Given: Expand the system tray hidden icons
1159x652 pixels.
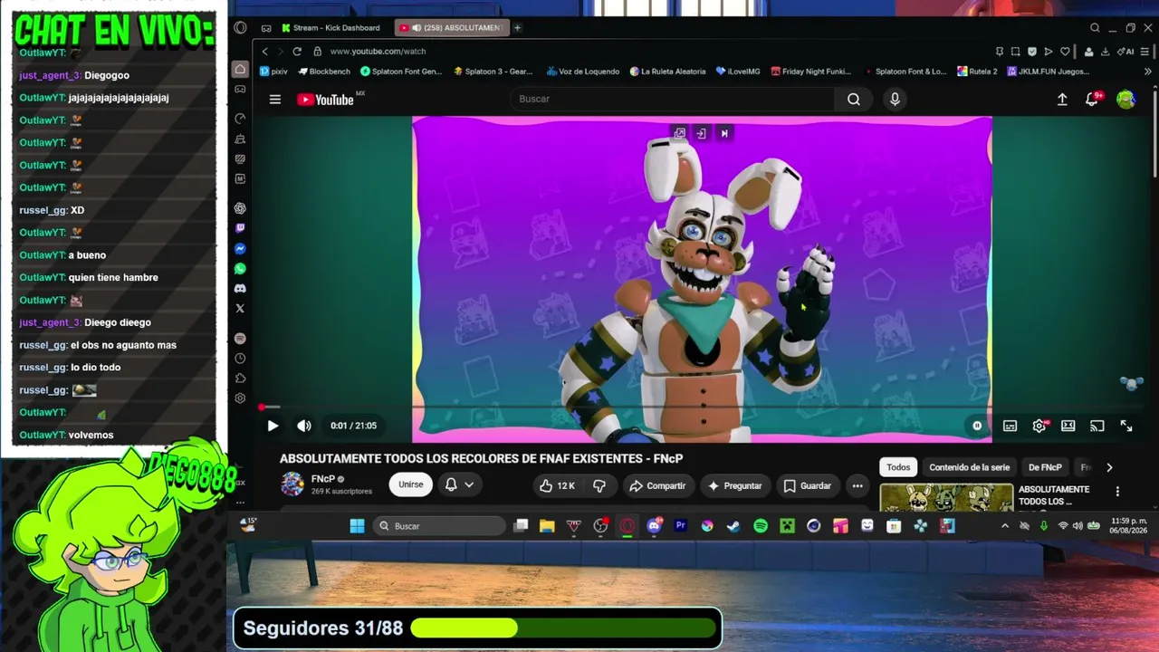Looking at the screenshot, I should coord(1004,526).
